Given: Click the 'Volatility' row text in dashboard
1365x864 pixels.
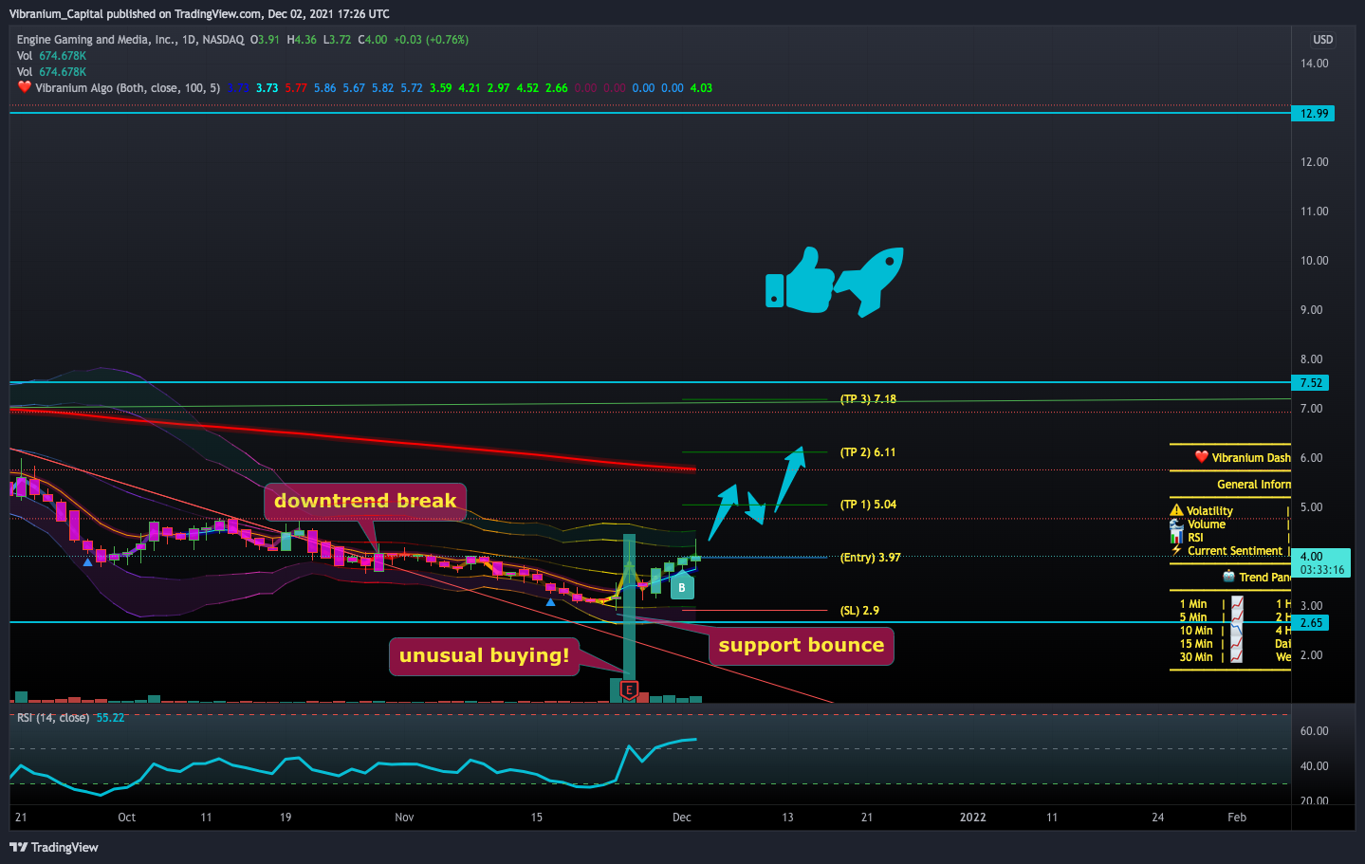Looking at the screenshot, I should point(1209,510).
